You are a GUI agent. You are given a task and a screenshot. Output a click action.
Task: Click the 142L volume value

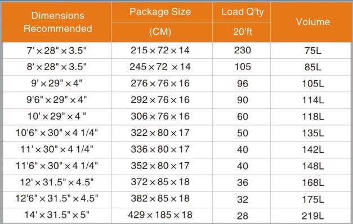313,149
